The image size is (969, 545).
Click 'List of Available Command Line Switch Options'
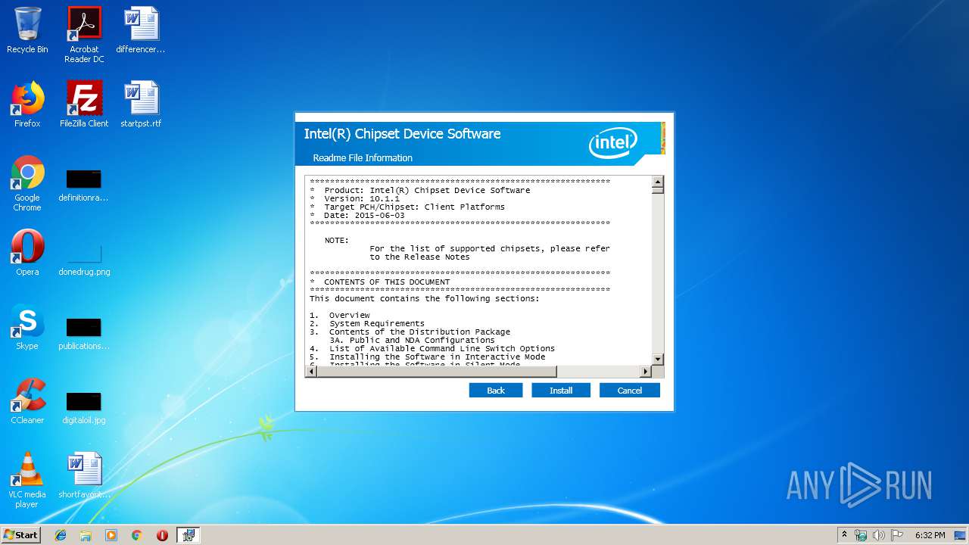442,348
